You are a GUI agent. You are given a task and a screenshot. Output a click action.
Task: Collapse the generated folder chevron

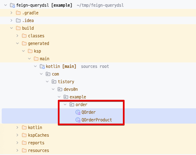(x=17, y=43)
